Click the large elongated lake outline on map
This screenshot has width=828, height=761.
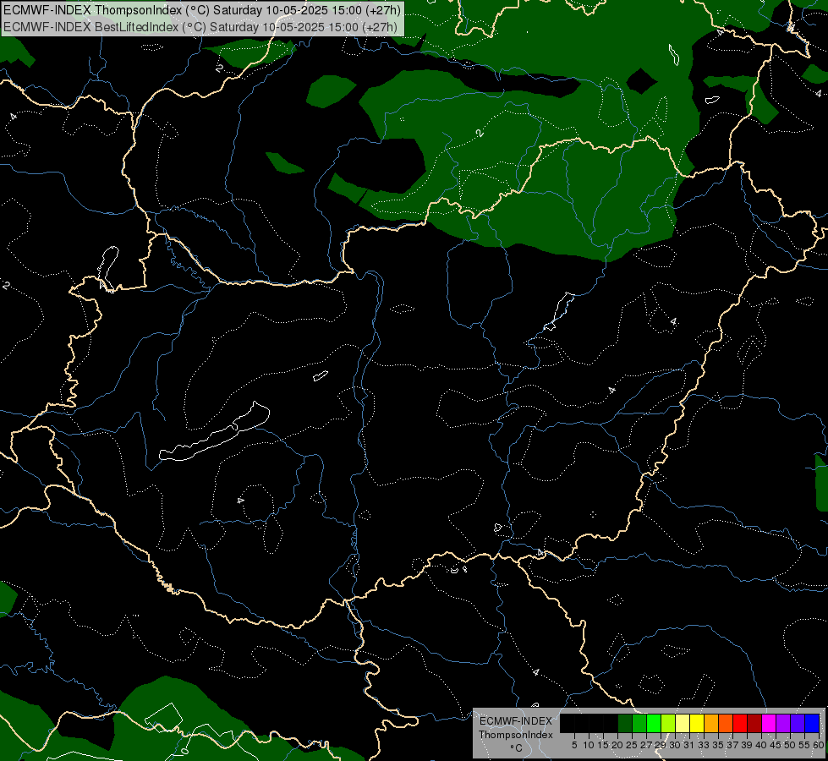click(x=215, y=432)
